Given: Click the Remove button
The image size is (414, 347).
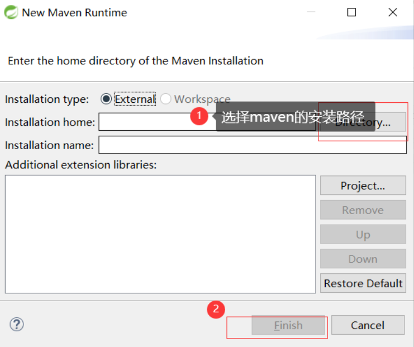Looking at the screenshot, I should pyautogui.click(x=363, y=210).
